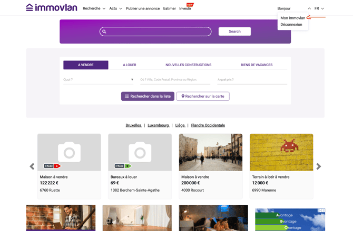Click the city or postal code field
This screenshot has height=231, width=353.
click(175, 80)
